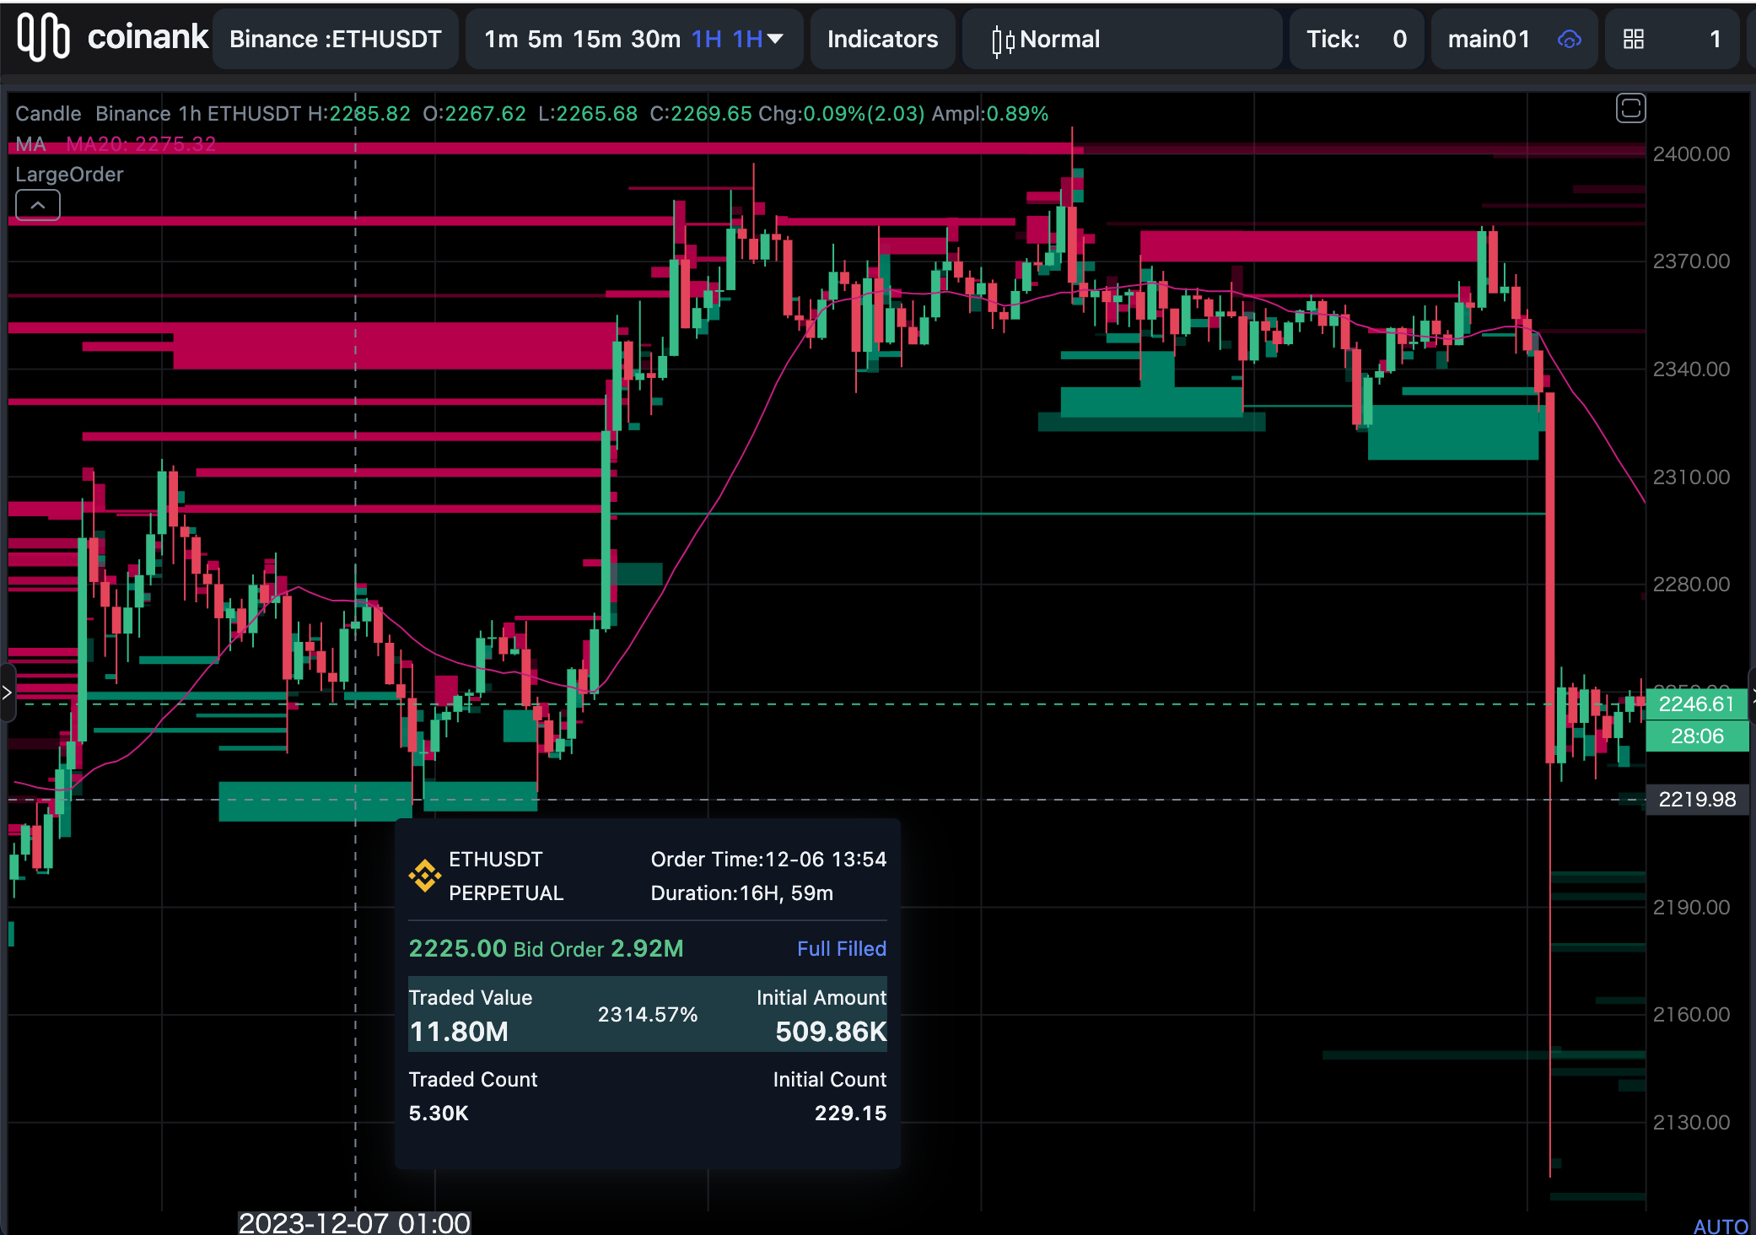Click the green 2246.61 current price label
Image resolution: width=1756 pixels, height=1235 pixels.
pyautogui.click(x=1696, y=704)
